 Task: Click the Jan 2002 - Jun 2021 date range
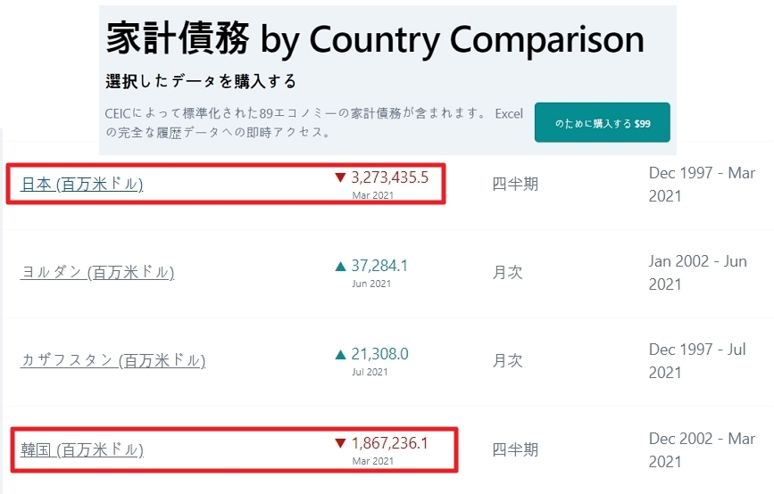[x=697, y=272]
